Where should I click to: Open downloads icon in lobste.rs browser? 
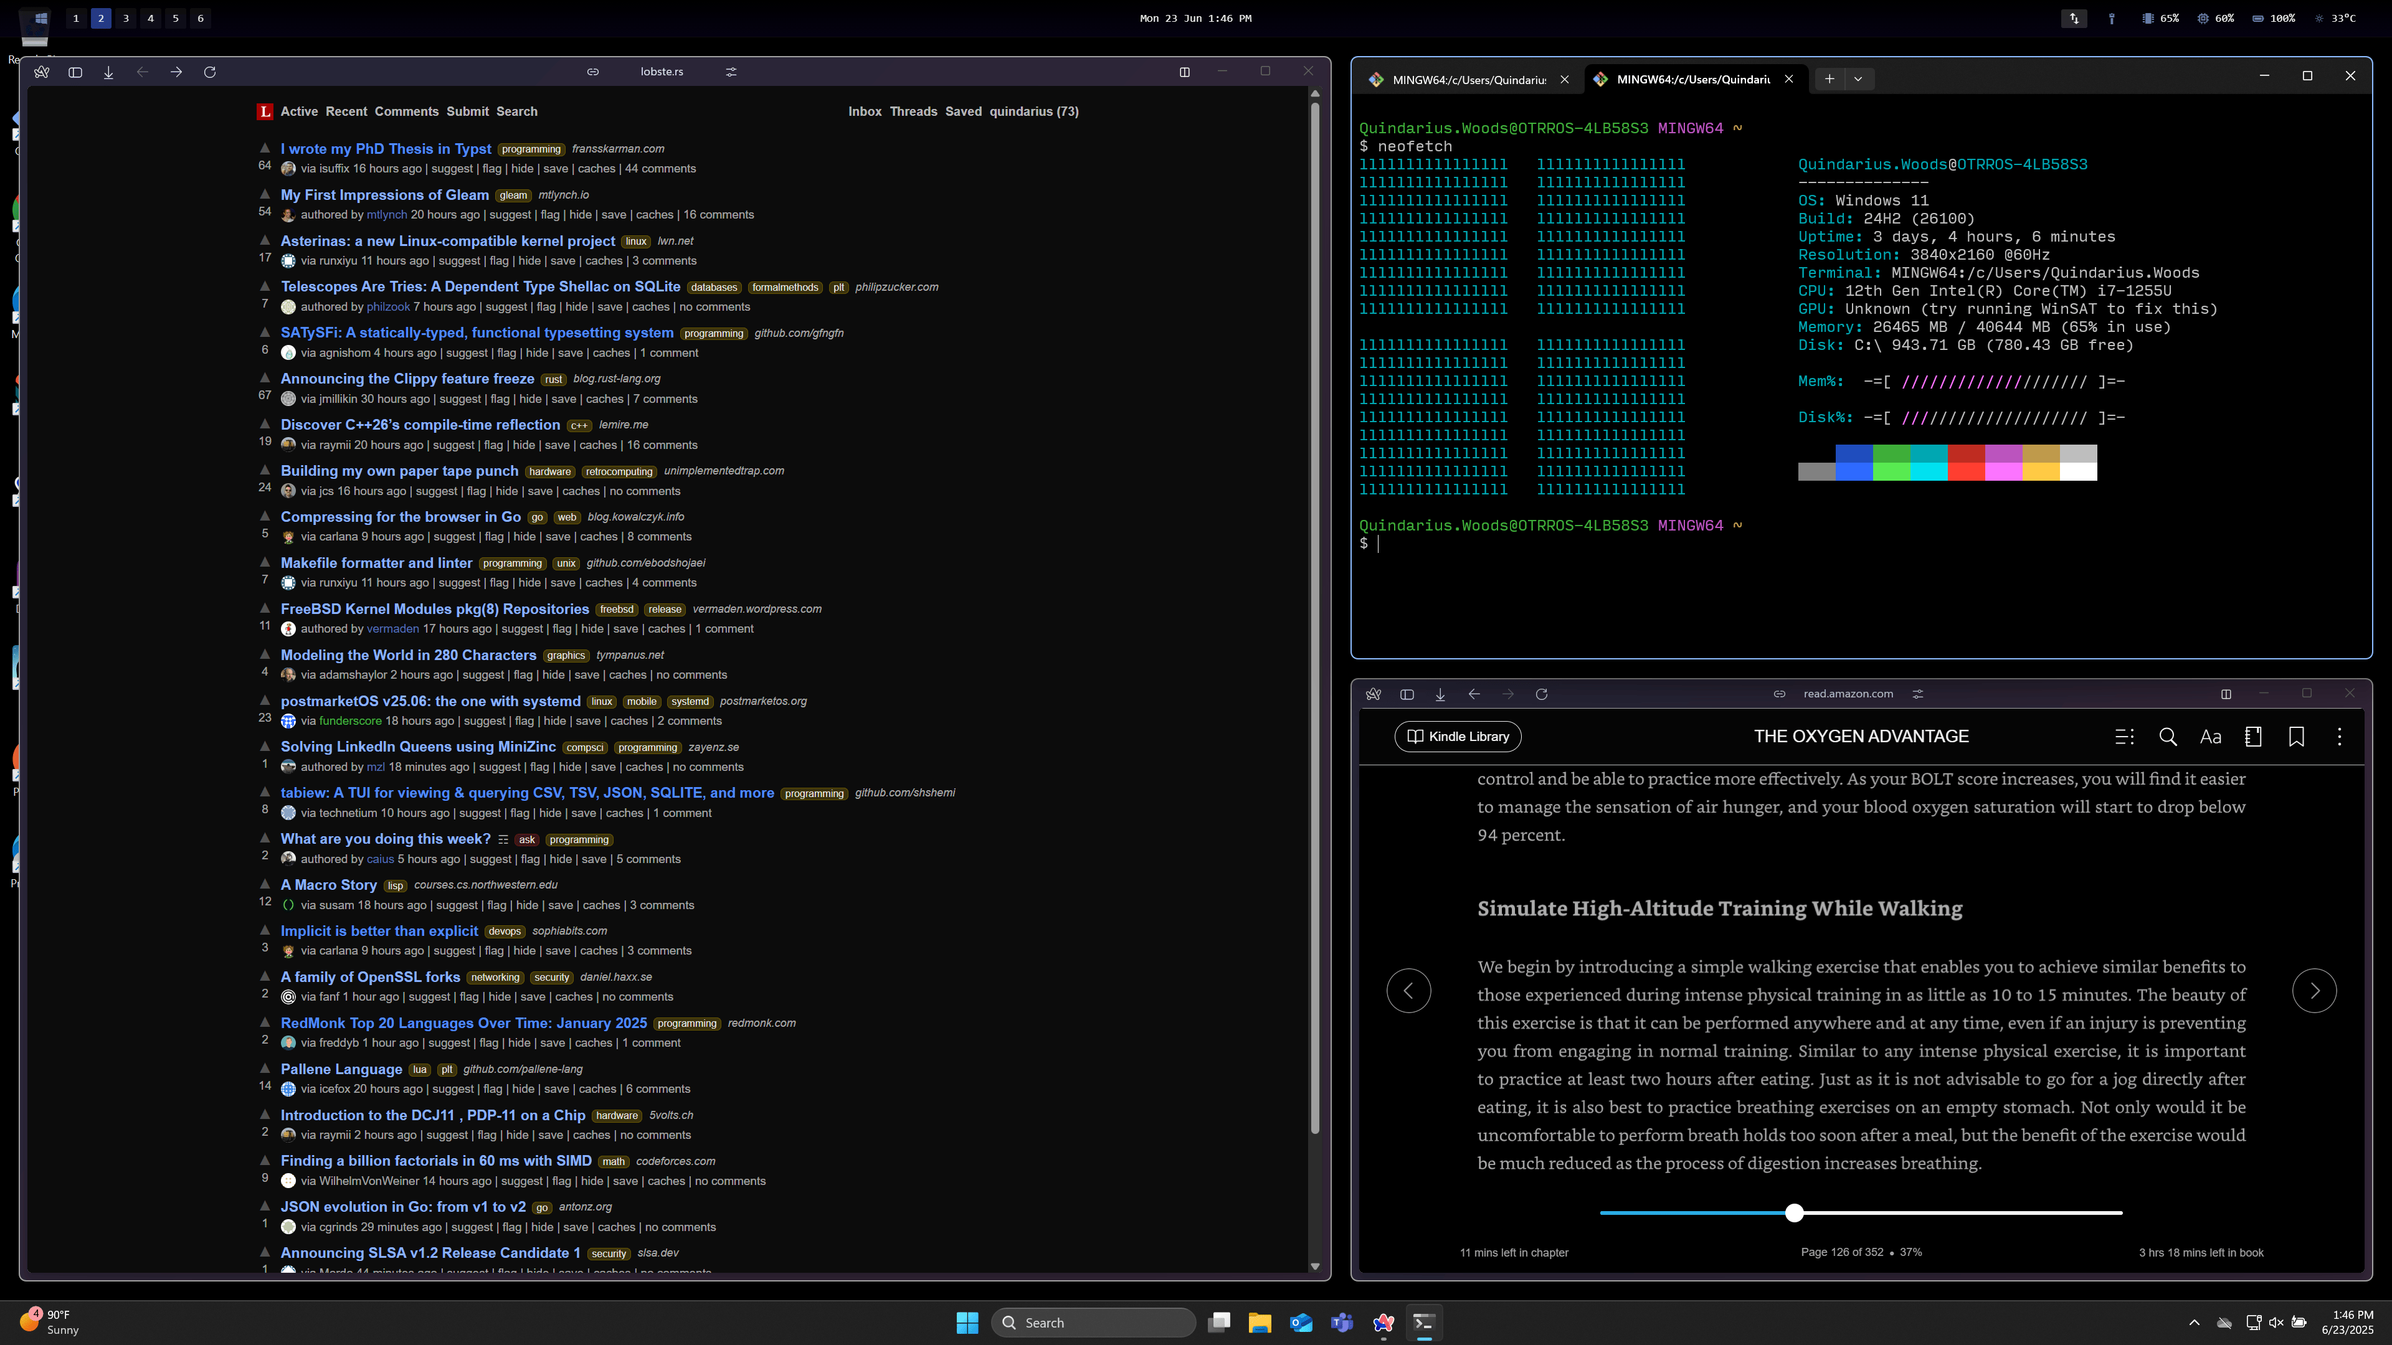[108, 72]
